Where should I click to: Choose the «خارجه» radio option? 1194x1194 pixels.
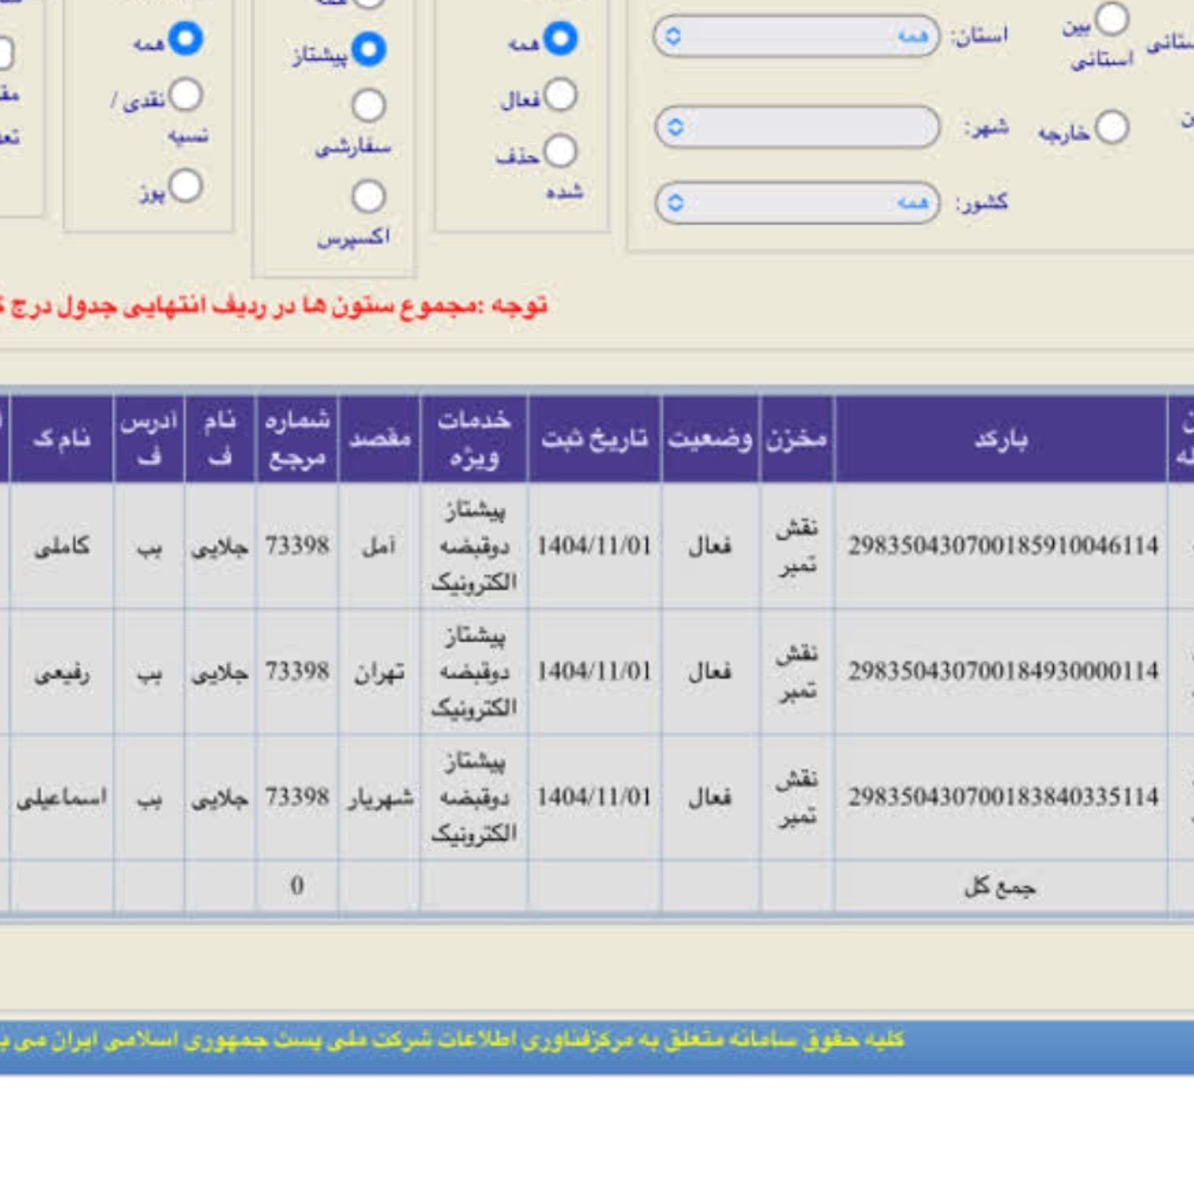(1112, 128)
